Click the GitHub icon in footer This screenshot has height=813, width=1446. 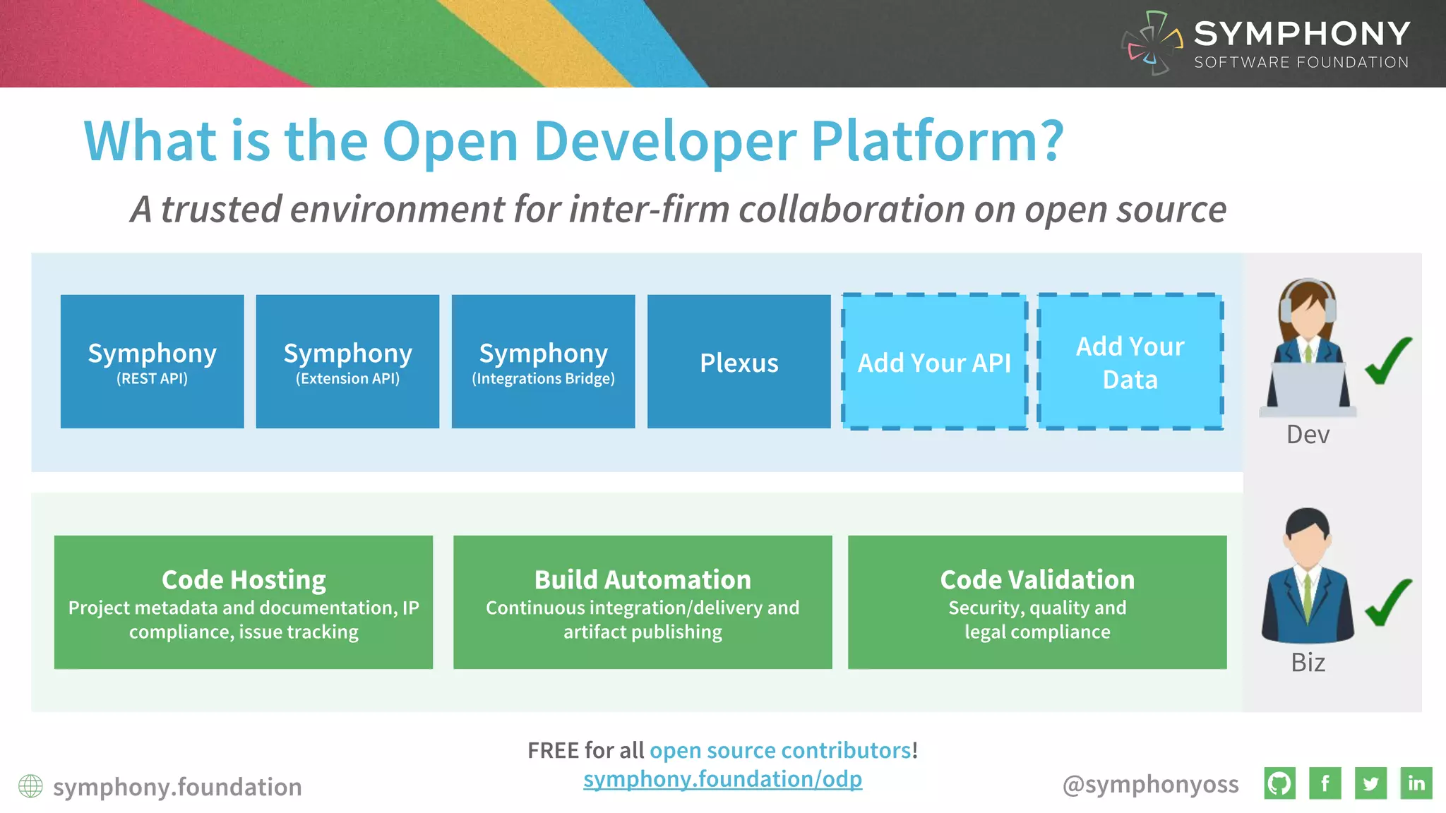click(x=1279, y=783)
